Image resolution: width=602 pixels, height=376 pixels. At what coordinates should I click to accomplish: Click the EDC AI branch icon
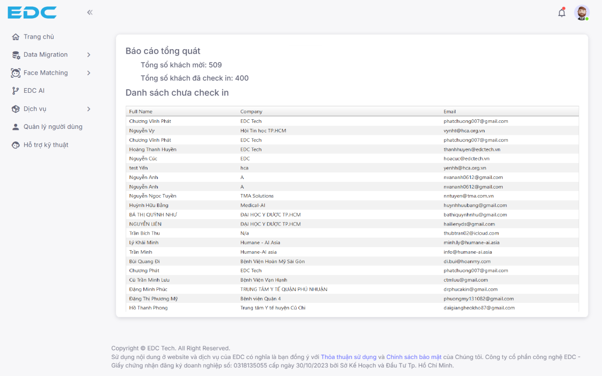click(16, 91)
